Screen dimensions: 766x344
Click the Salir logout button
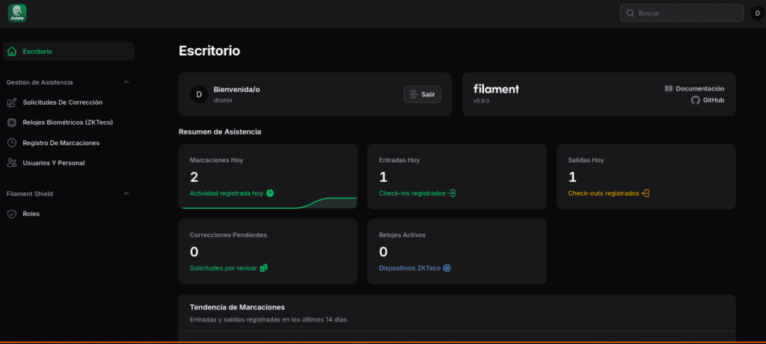[423, 94]
